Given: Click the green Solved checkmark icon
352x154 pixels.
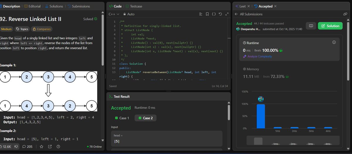Looking at the screenshot, I should coord(96,19).
